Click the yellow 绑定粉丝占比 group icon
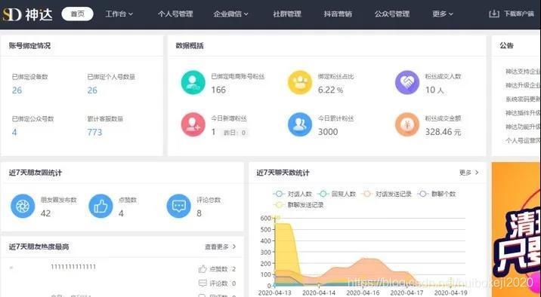Viewport: 541px width, 297px height. [x=300, y=82]
